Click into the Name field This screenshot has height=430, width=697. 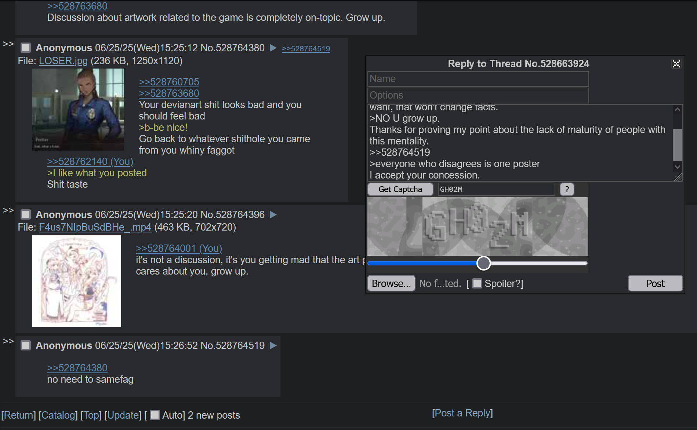click(x=478, y=79)
